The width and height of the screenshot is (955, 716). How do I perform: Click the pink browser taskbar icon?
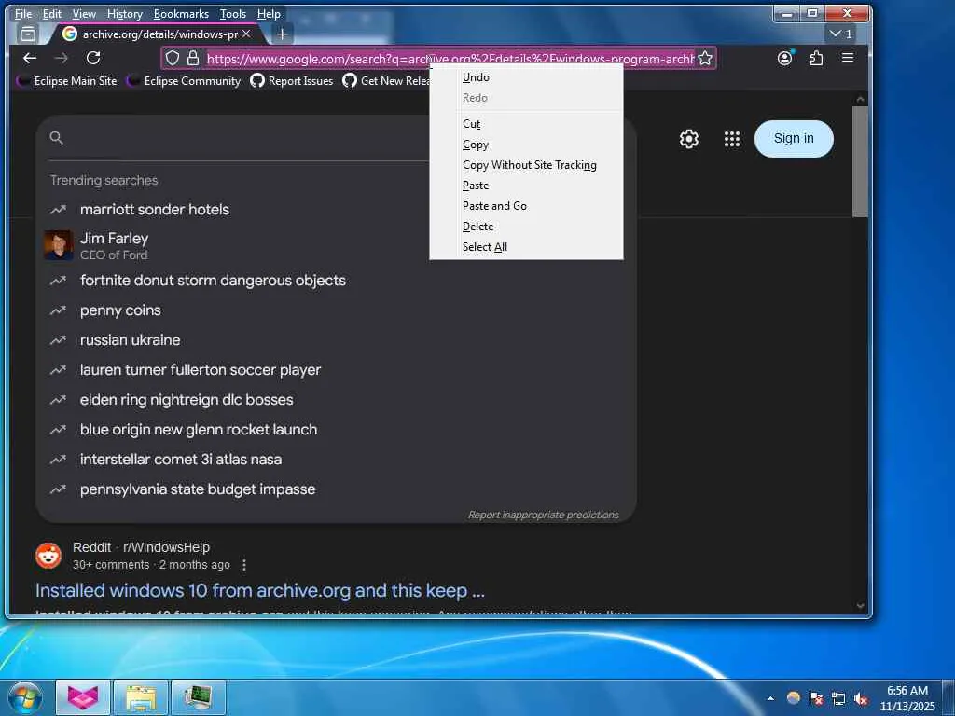point(83,697)
